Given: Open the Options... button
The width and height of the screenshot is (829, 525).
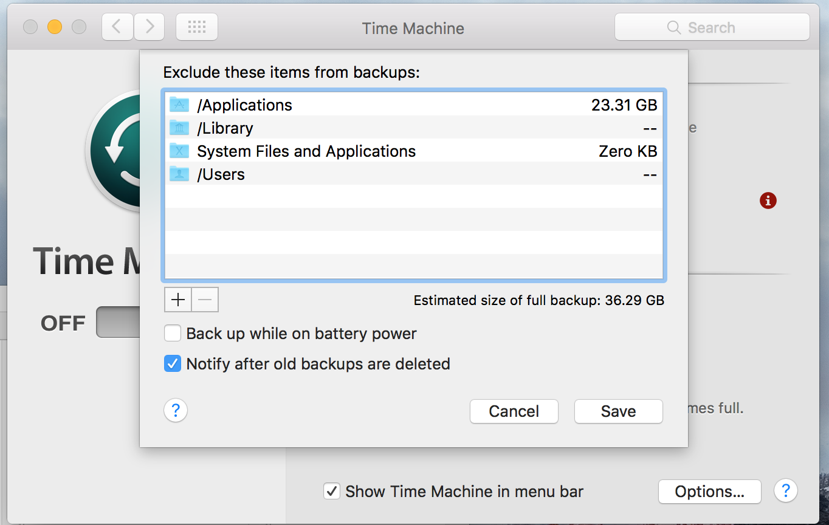Looking at the screenshot, I should click(710, 492).
